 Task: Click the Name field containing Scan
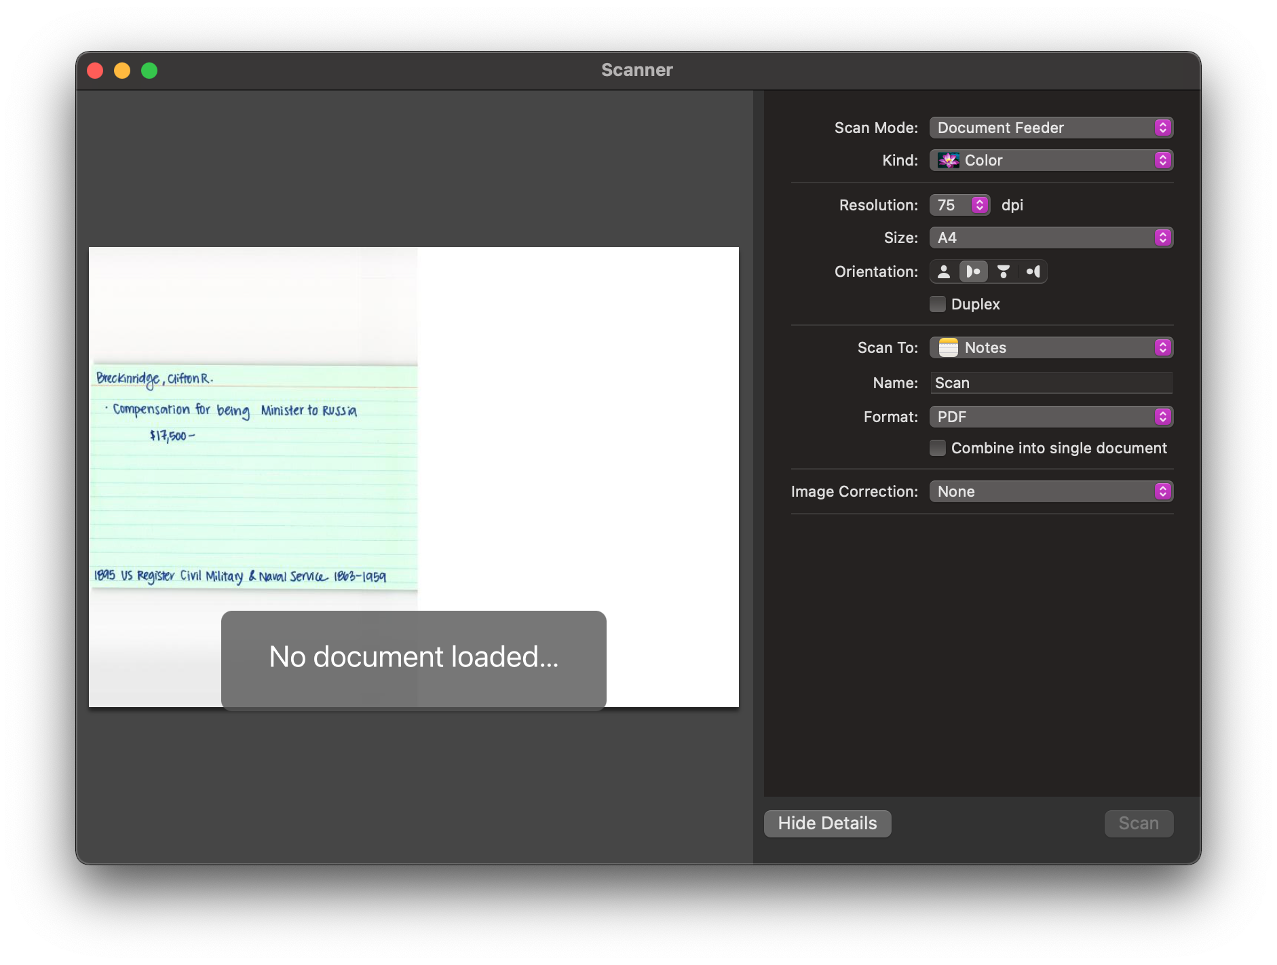pyautogui.click(x=1050, y=382)
